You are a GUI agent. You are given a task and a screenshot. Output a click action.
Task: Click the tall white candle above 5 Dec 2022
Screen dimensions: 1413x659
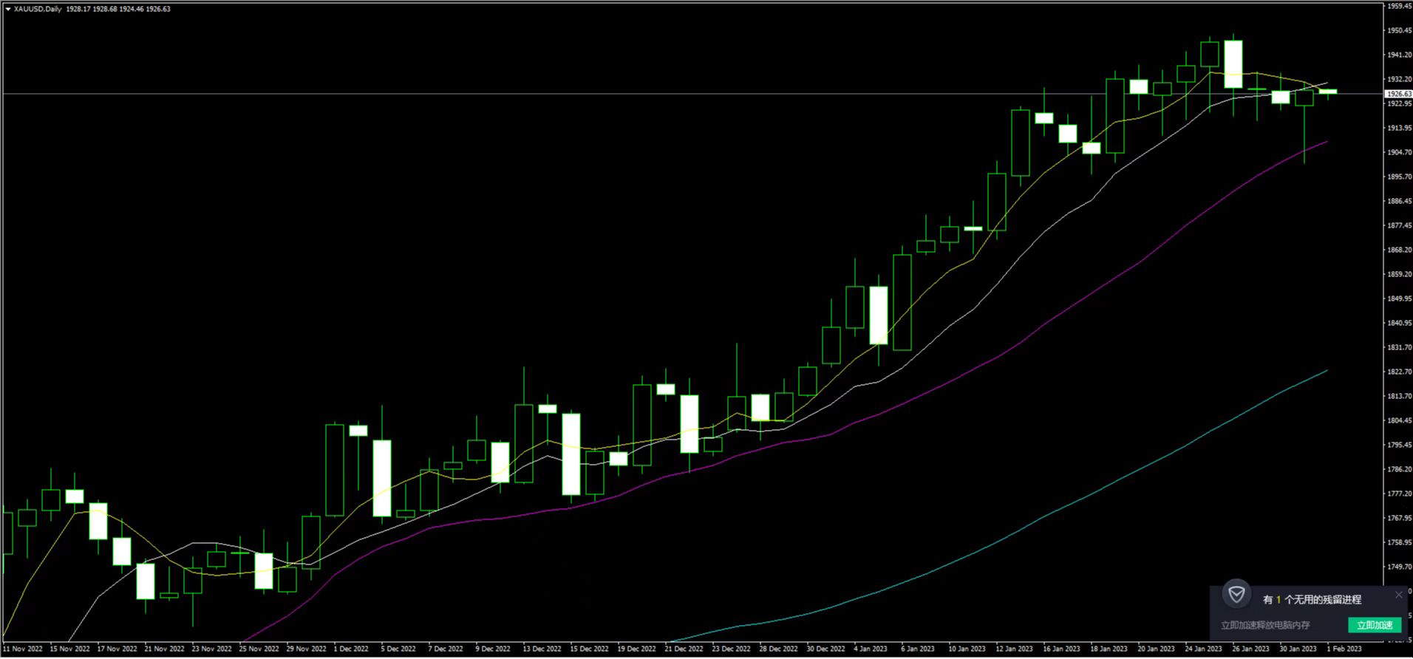[x=382, y=478]
